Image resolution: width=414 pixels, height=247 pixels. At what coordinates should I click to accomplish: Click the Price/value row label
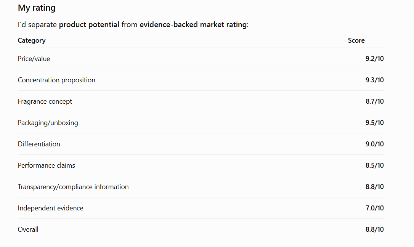point(34,59)
